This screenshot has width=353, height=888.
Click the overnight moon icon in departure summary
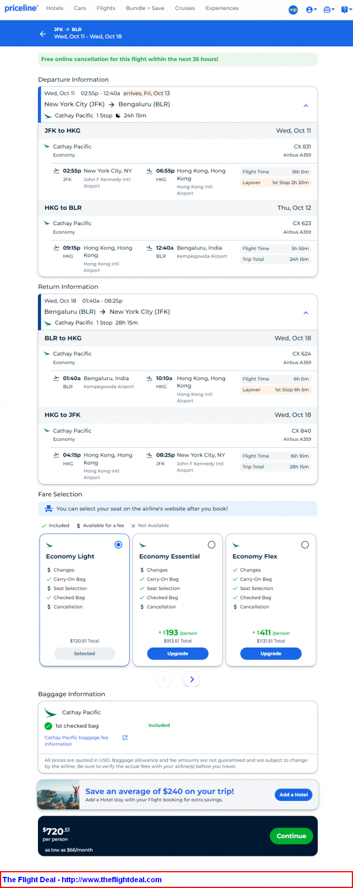click(x=118, y=115)
